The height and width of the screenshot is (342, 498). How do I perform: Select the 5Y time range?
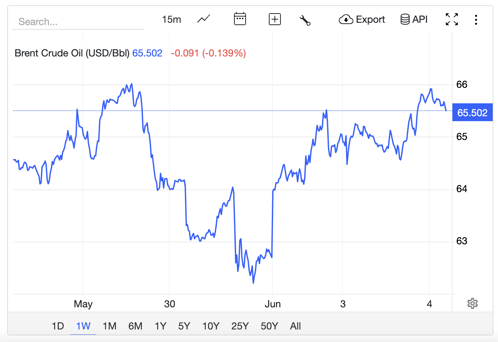[184, 326]
